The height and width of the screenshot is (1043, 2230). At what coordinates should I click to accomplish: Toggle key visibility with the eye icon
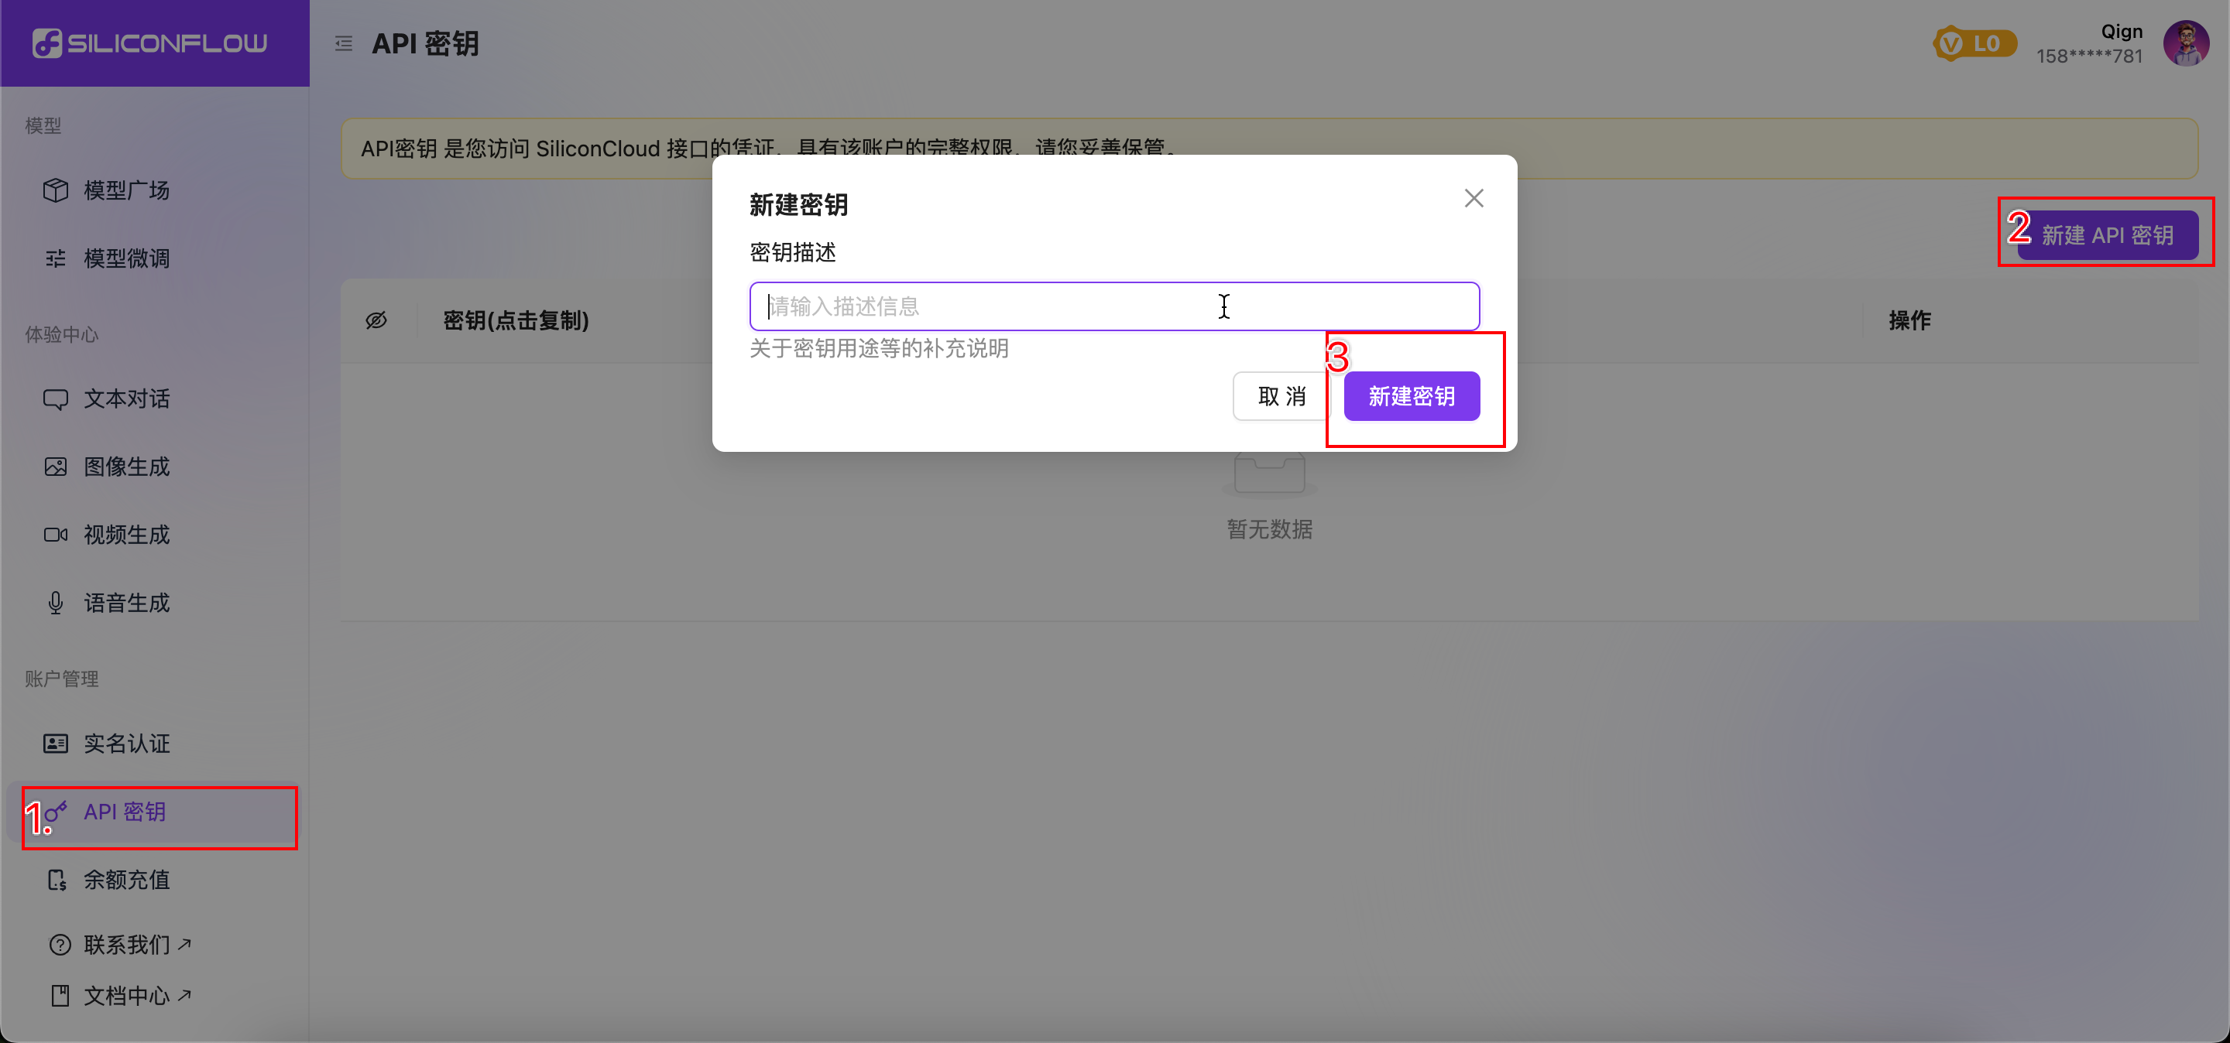(376, 321)
